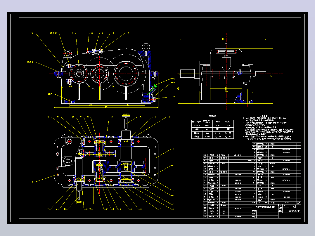315x236 pixels.
Task: Click part callout number "42"
Action: pos(174,79)
